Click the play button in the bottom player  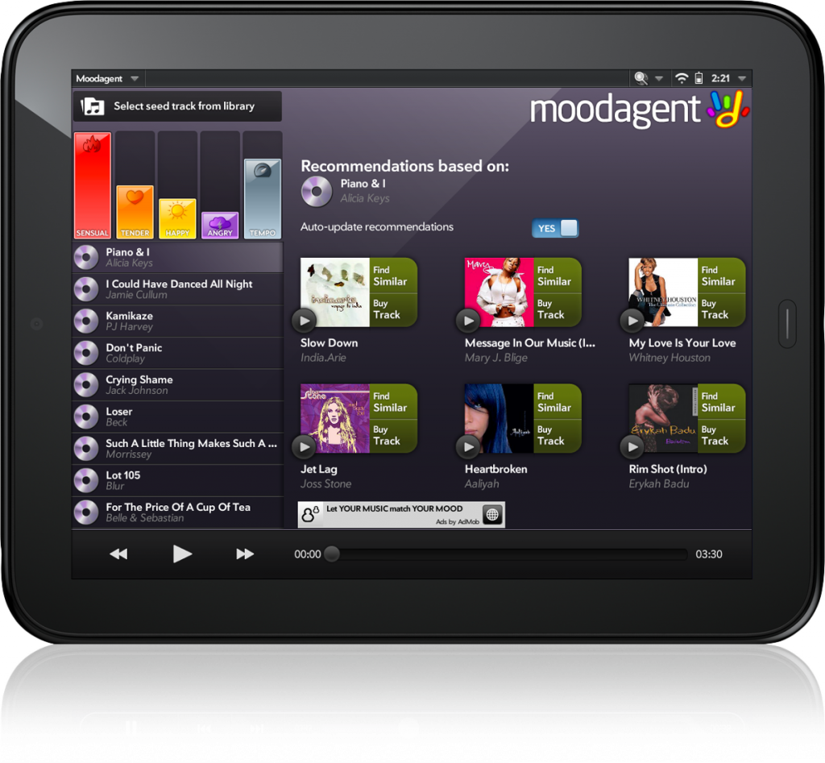182,554
